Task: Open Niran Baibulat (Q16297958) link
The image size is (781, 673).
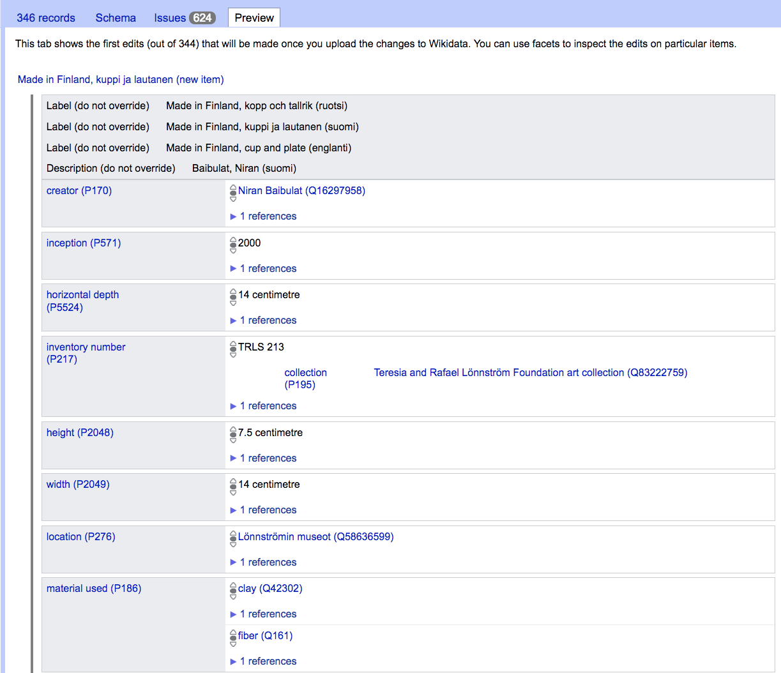Action: [x=301, y=191]
